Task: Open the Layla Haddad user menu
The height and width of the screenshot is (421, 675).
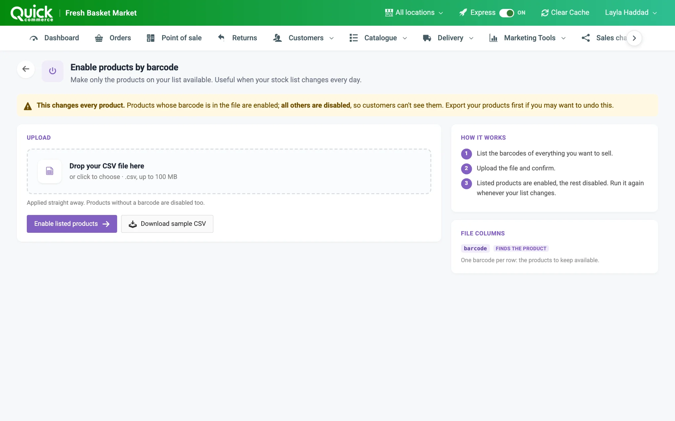Action: tap(631, 13)
